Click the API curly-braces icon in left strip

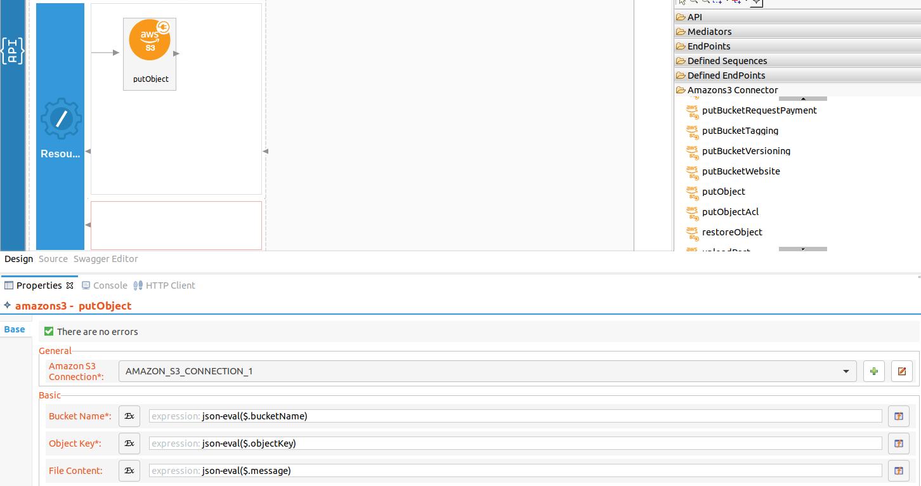click(x=13, y=51)
